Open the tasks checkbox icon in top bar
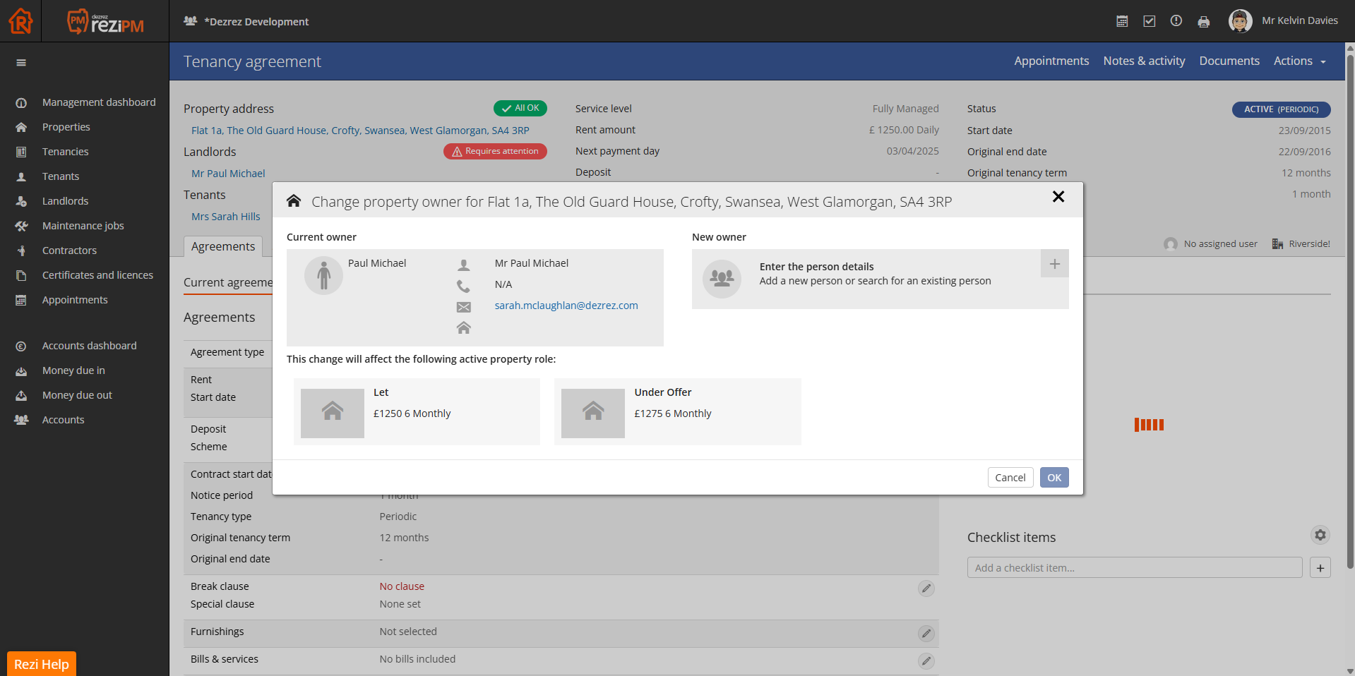 click(x=1150, y=21)
